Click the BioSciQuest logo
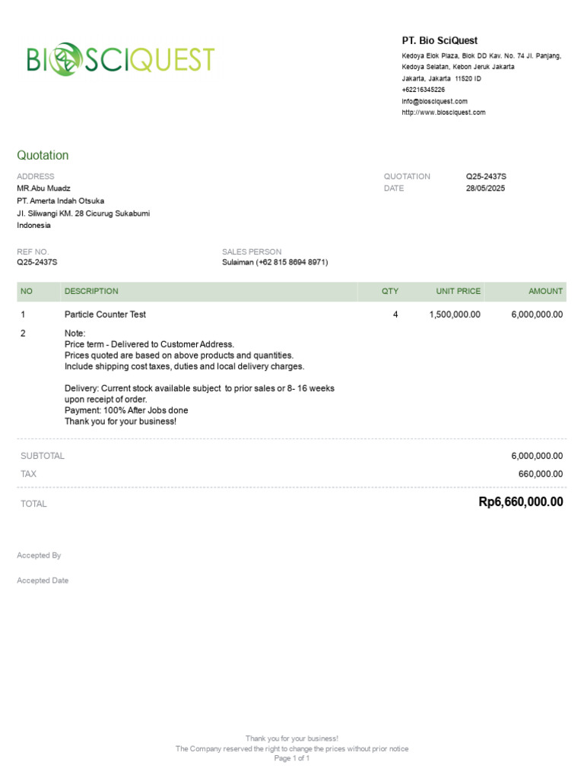The image size is (584, 778). [x=121, y=59]
